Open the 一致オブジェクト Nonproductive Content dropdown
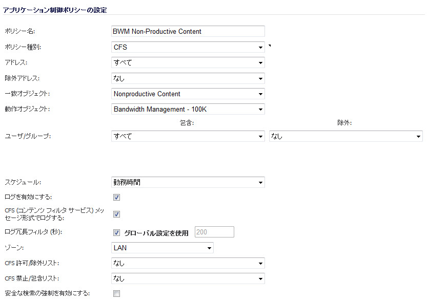 coord(188,94)
